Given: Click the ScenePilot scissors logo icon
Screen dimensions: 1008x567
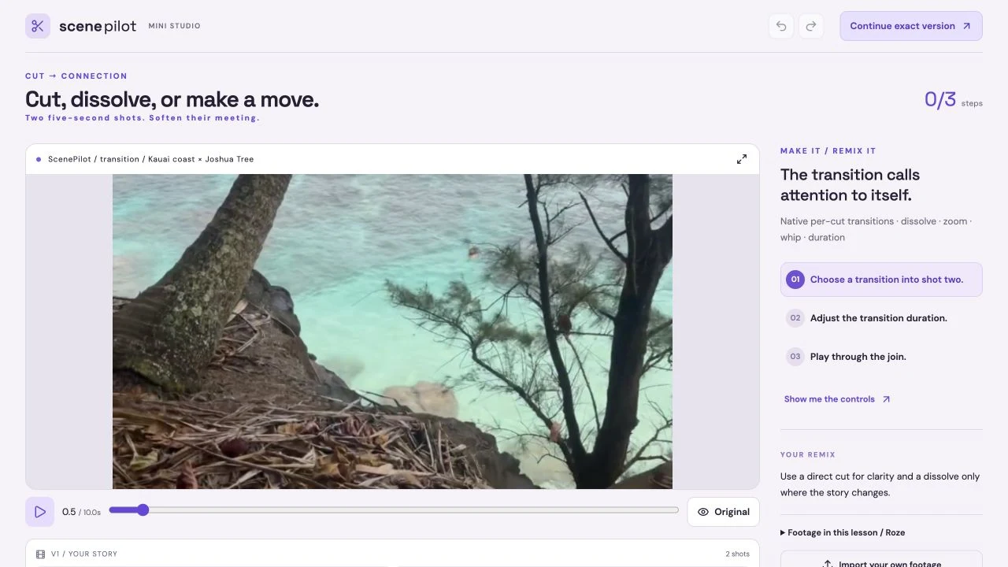Looking at the screenshot, I should click(38, 26).
